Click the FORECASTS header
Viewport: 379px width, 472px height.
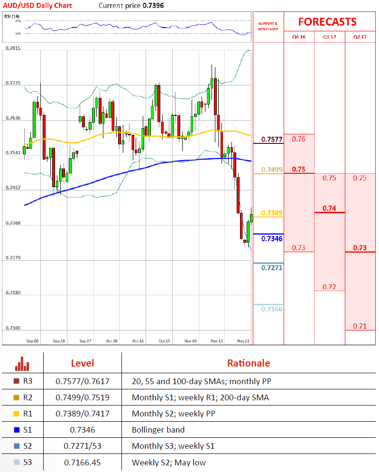(327, 22)
